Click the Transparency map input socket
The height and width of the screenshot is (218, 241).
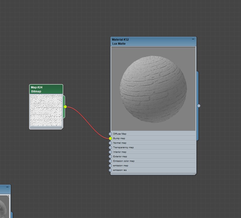point(110,147)
